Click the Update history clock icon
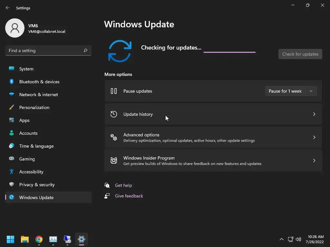Image resolution: width=330 pixels, height=247 pixels. [x=114, y=114]
